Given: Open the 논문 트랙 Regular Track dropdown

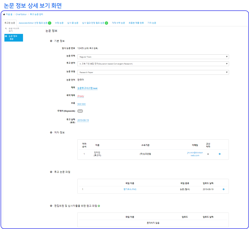Looking at the screenshot, I should [153, 57].
